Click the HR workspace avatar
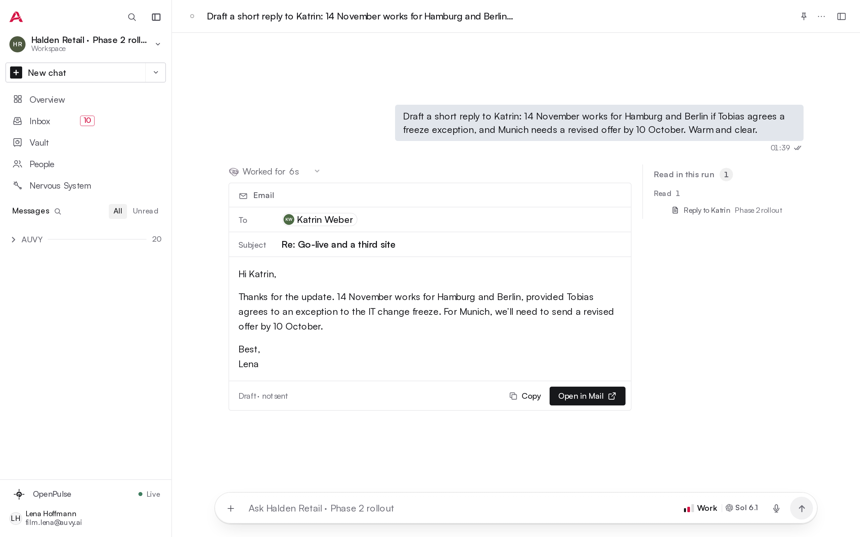Viewport: 860px width, 537px height. [x=17, y=44]
